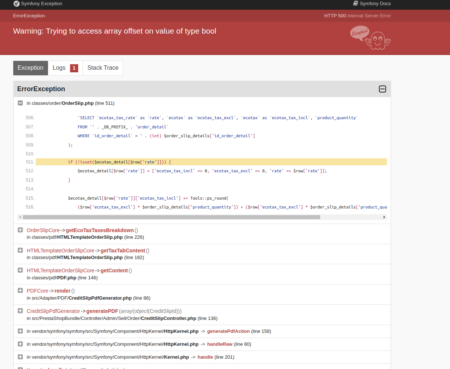Collapse the ErrorException panel using the minus icon
450x369 pixels.
(382, 89)
